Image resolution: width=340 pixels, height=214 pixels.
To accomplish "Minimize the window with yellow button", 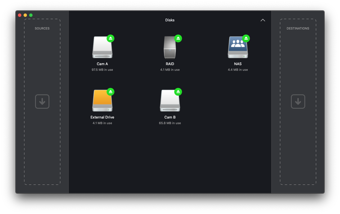I will (25, 15).
